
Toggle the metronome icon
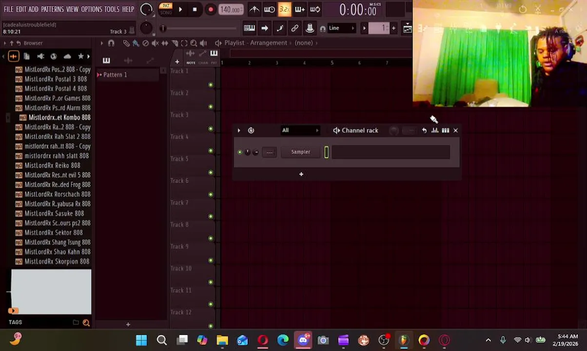click(x=254, y=9)
